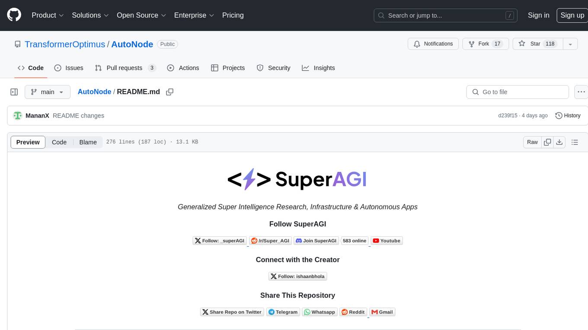
Task: Open the TransformerOptimus owner link
Action: point(65,44)
